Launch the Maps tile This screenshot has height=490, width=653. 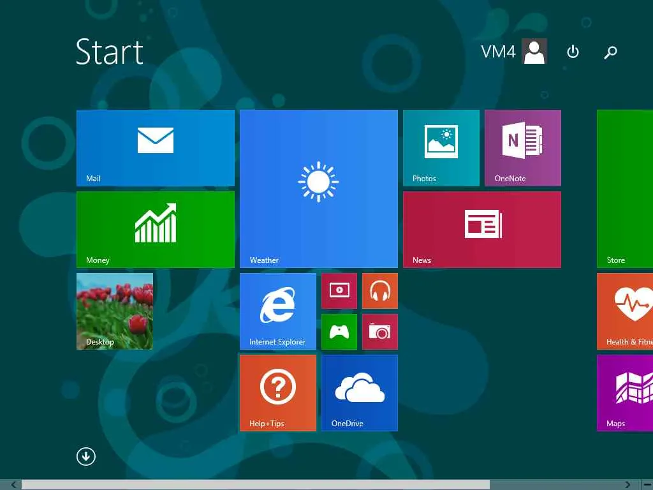(625, 393)
